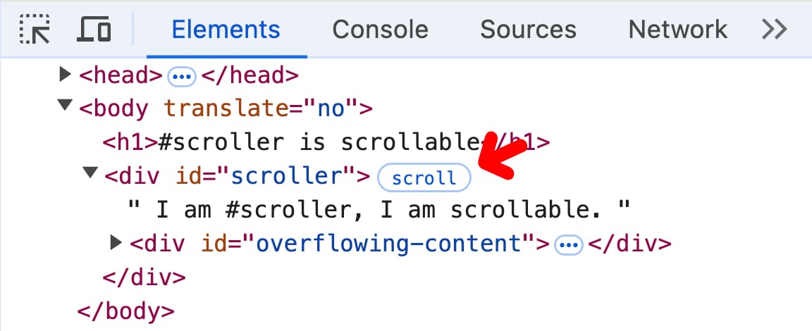Click the closing div tag line
Image resolution: width=812 pixels, height=331 pixels.
(144, 277)
